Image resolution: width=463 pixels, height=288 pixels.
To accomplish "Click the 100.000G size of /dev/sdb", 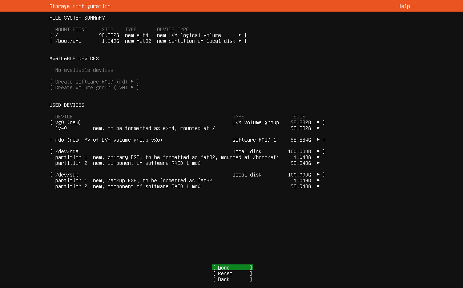I will (299, 175).
